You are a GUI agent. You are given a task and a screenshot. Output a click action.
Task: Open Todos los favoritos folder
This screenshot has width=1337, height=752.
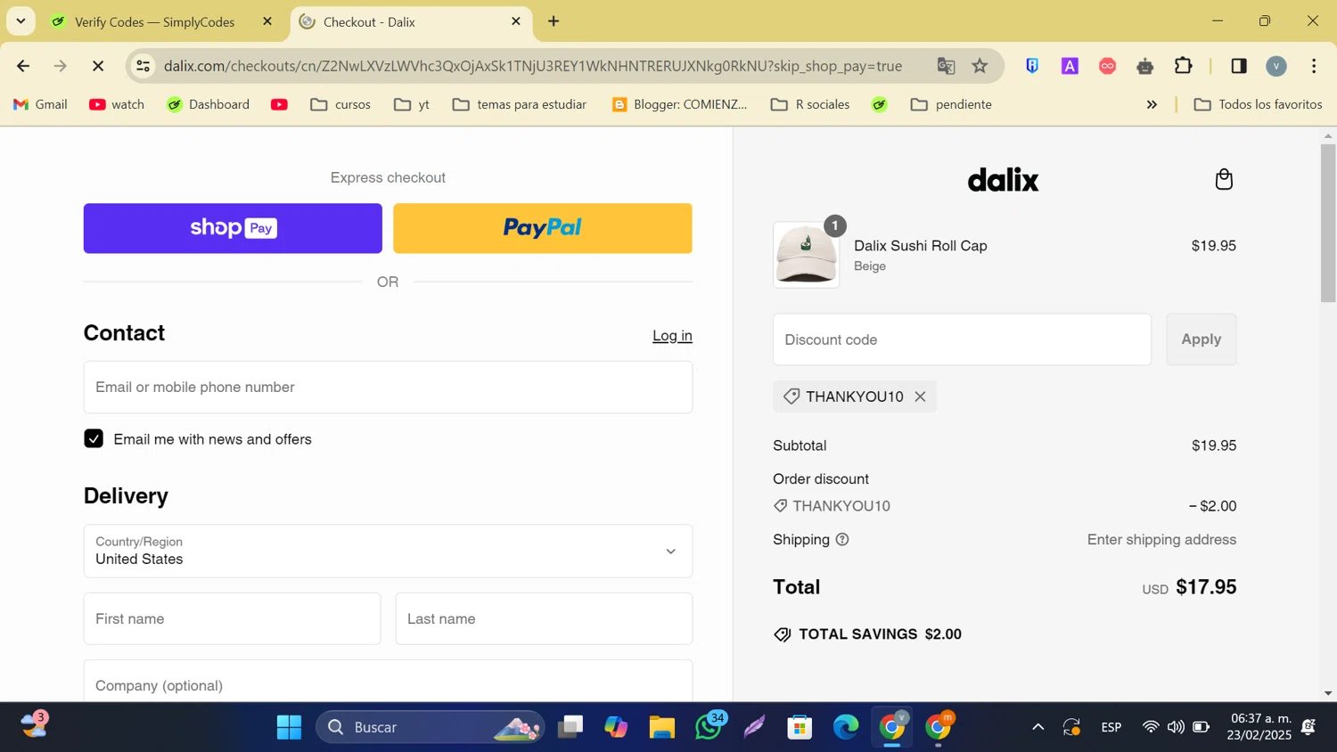[x=1258, y=104]
